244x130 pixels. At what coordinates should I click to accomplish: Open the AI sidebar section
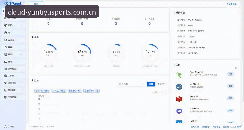(13, 33)
